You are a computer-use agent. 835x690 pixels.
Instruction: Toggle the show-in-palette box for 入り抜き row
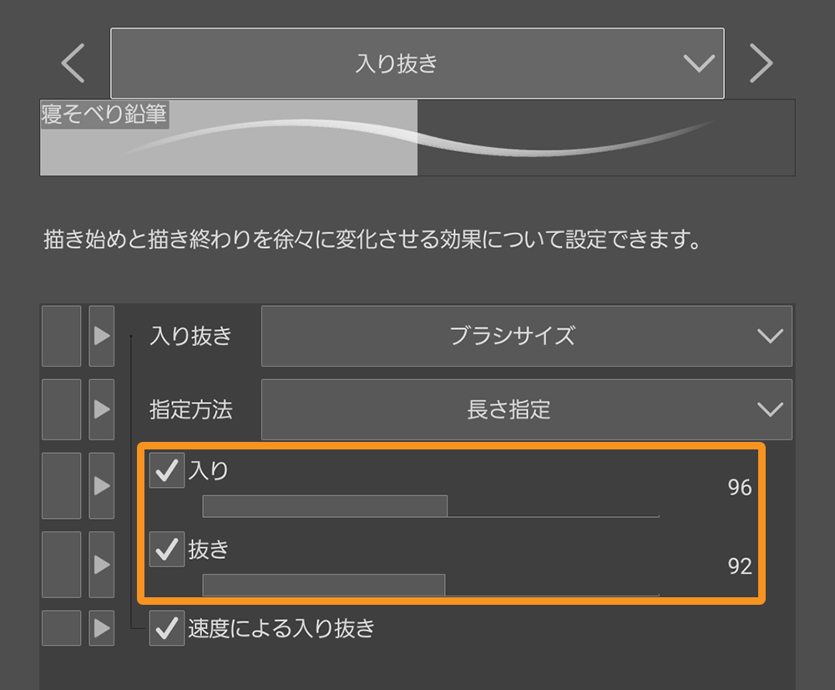61,336
